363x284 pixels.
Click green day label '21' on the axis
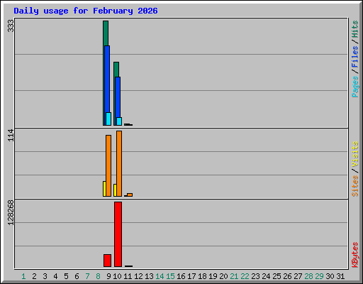coord(234,276)
